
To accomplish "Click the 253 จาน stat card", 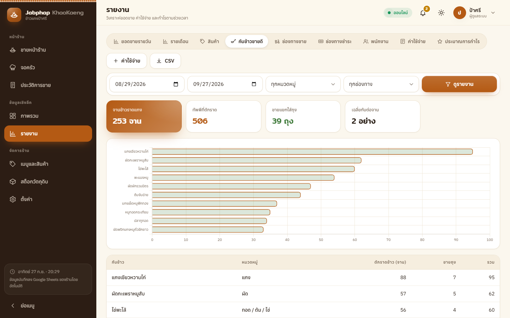I will 144,117.
